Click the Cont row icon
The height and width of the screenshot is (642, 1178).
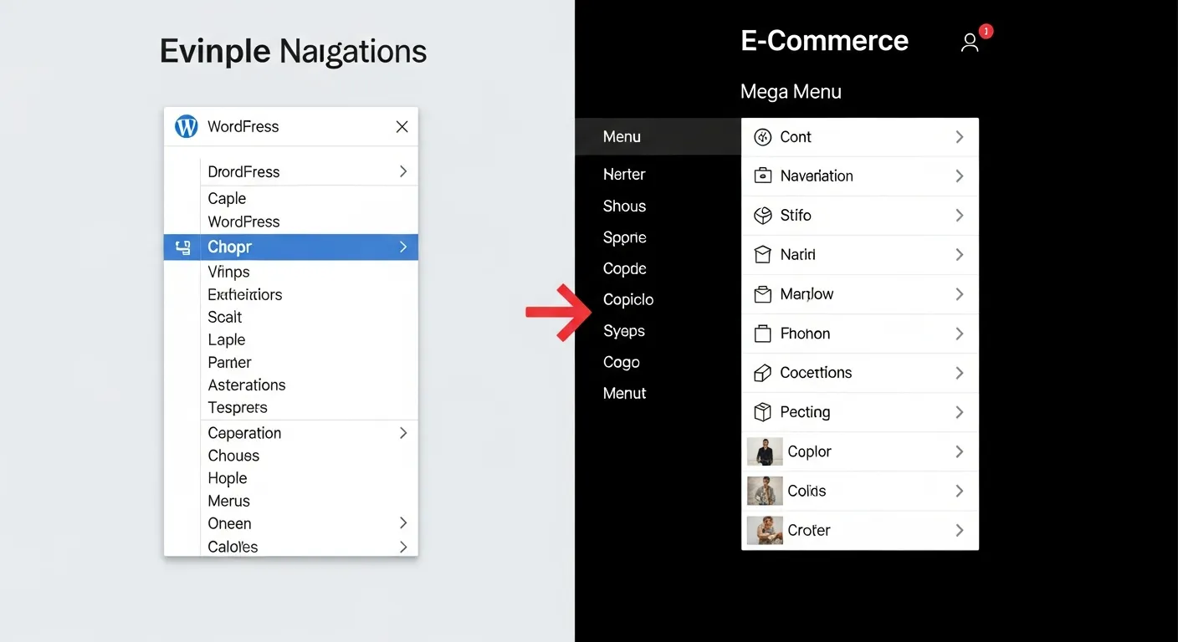point(762,137)
